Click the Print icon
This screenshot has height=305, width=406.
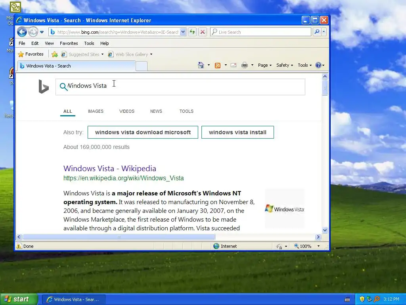244,65
